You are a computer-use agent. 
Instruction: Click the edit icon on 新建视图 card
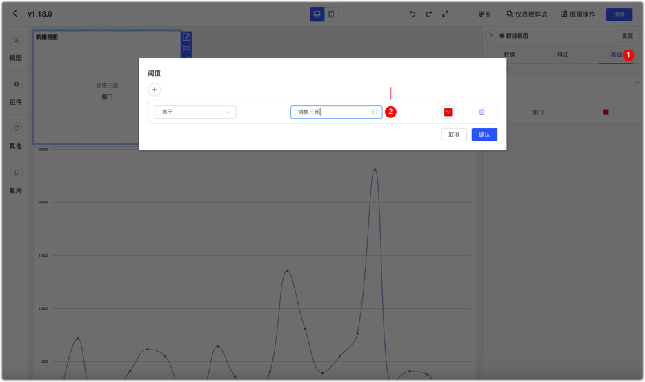tap(187, 37)
